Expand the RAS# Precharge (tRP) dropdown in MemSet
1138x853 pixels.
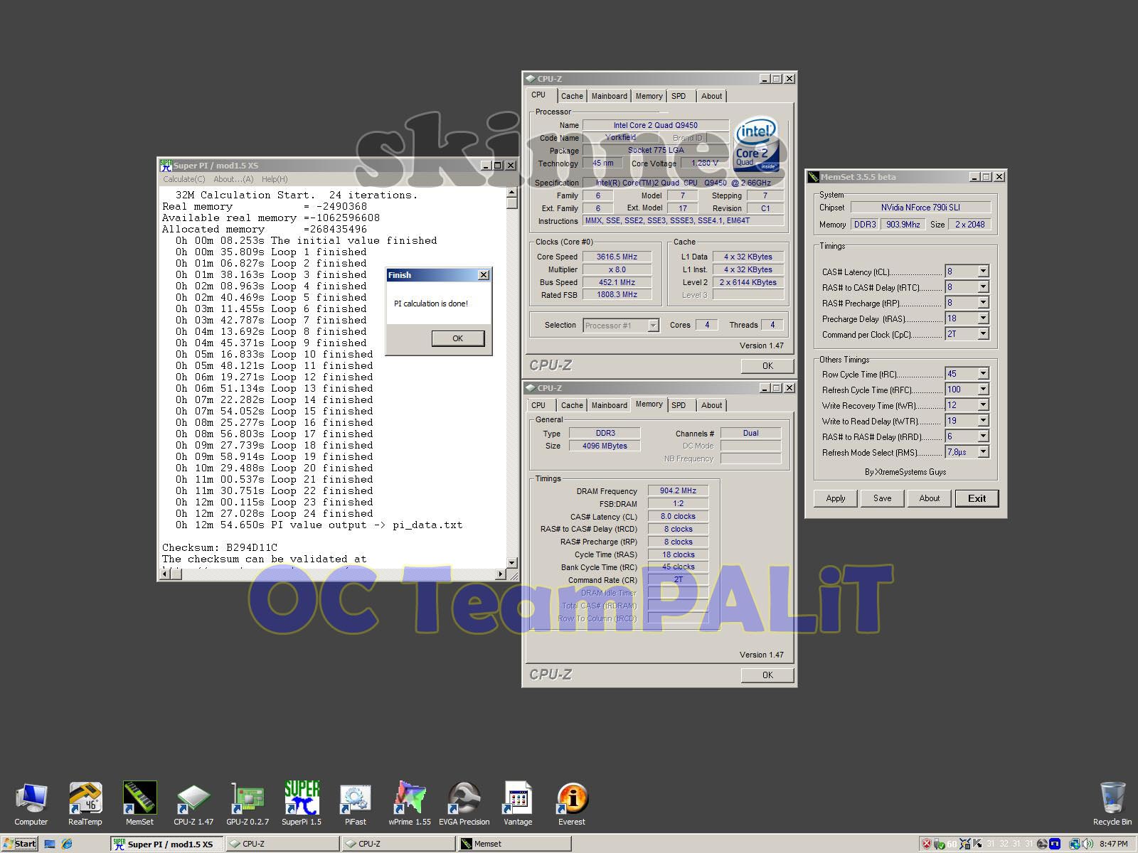point(983,303)
